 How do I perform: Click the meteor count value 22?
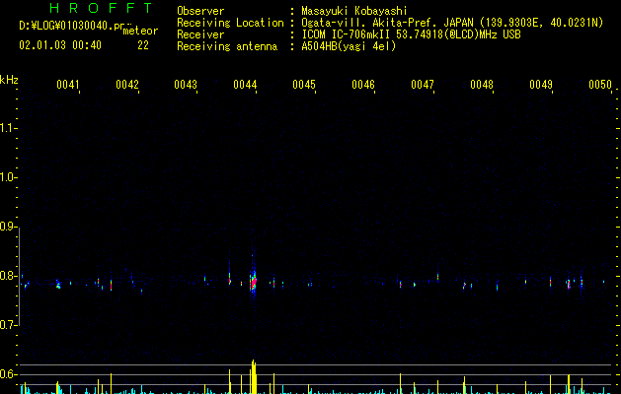pyautogui.click(x=143, y=45)
